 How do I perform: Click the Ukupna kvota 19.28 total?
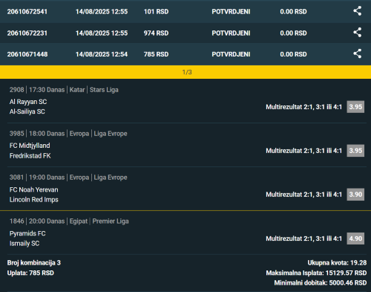tap(337, 263)
